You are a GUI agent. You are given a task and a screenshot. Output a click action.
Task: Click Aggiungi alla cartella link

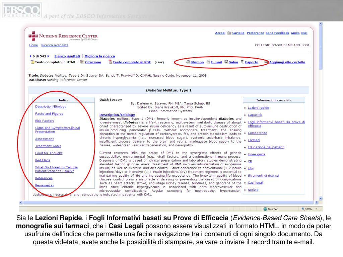pyautogui.click(x=287, y=62)
